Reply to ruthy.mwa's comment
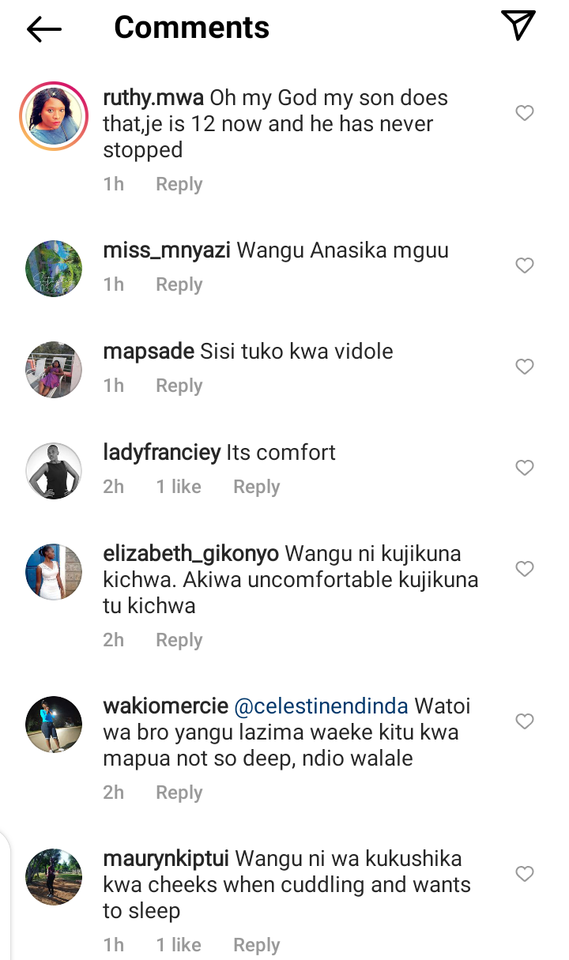This screenshot has height=960, width=569. coord(179,184)
